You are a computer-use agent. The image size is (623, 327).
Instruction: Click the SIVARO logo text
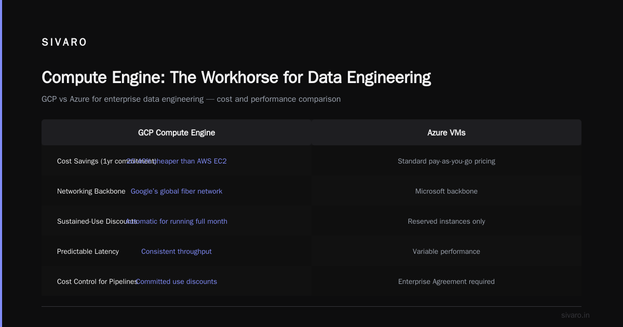click(x=64, y=43)
